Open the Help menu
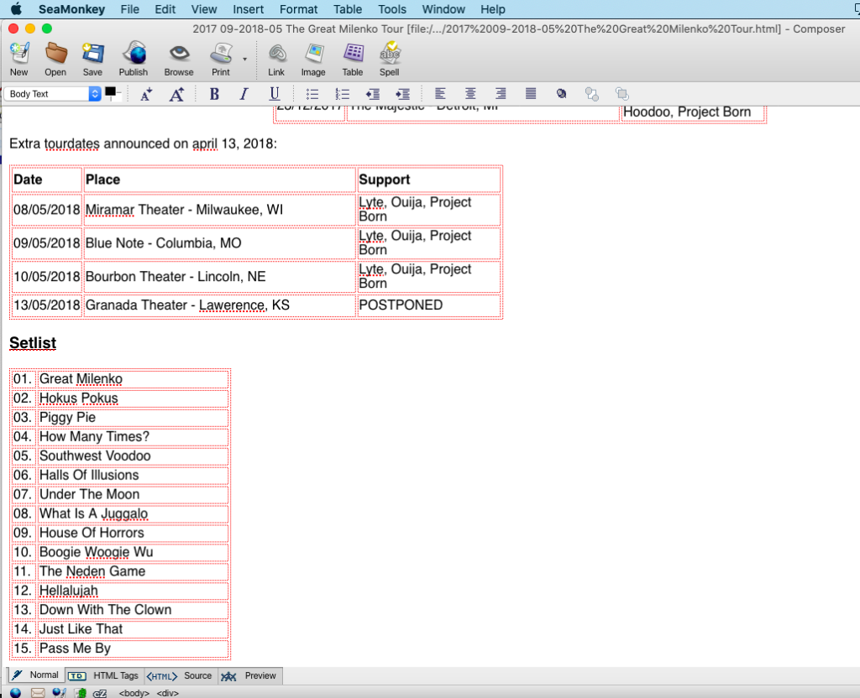 (493, 9)
